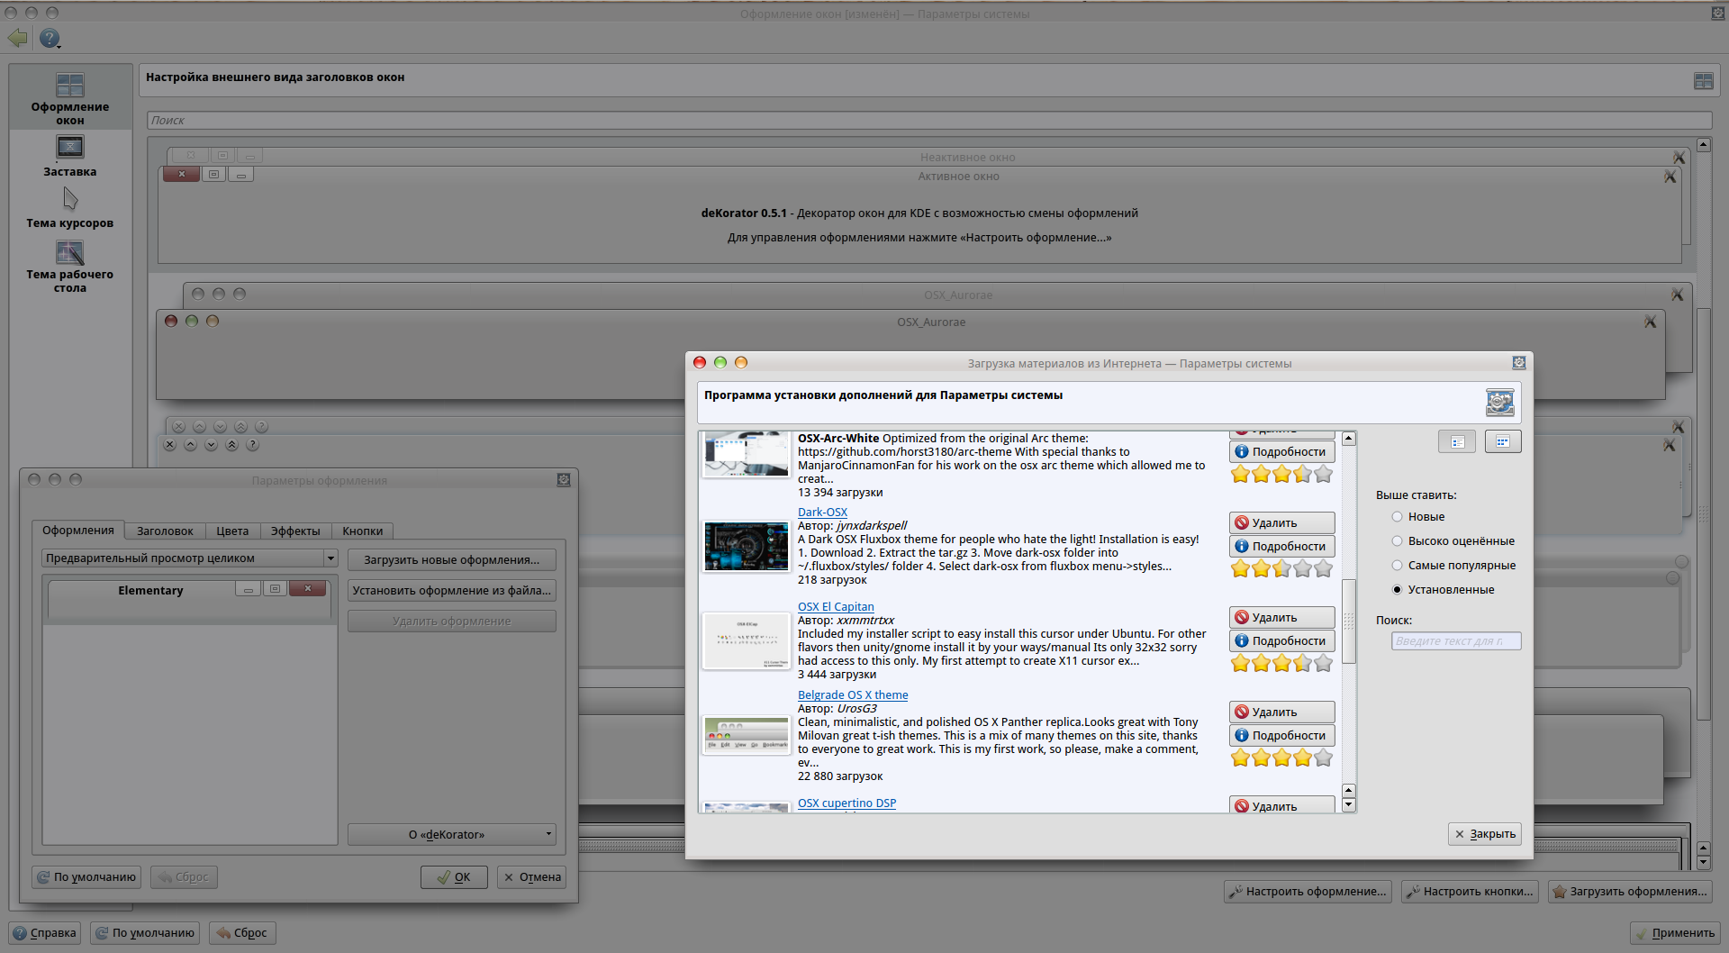Open the Заставка sidebar module

(x=70, y=156)
